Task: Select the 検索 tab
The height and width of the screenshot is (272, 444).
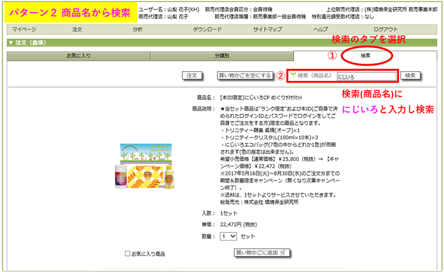Action: click(365, 56)
